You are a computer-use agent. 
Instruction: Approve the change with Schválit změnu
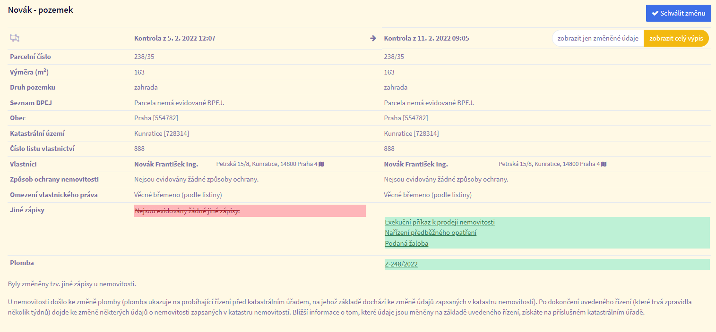pyautogui.click(x=678, y=13)
